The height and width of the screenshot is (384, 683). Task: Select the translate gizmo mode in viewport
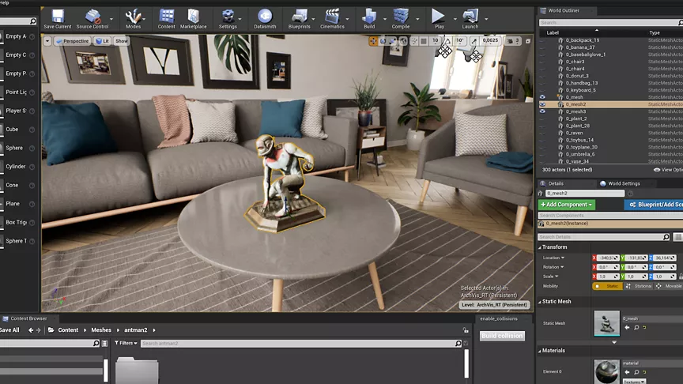(x=373, y=41)
